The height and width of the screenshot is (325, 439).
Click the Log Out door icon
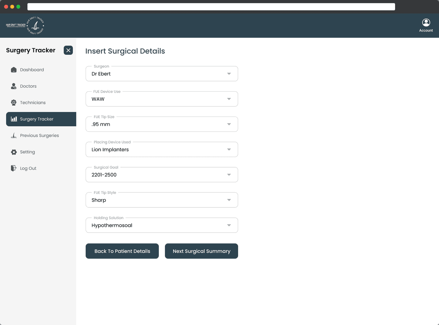(14, 168)
